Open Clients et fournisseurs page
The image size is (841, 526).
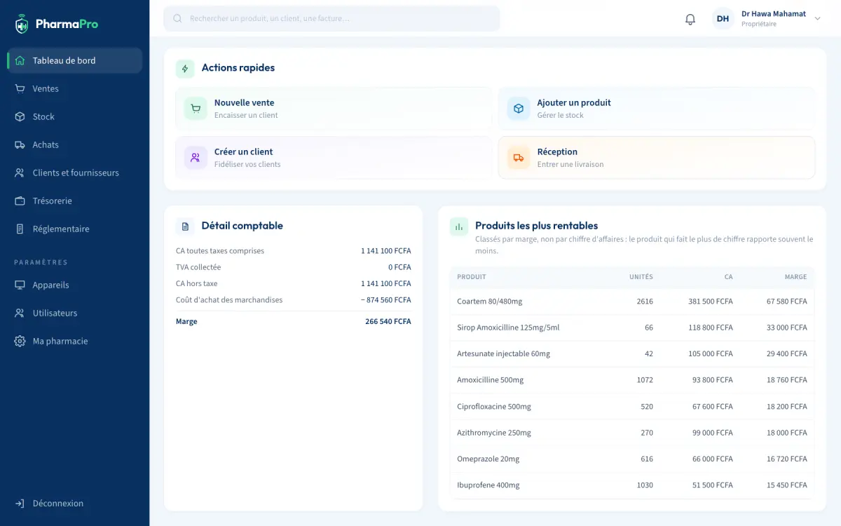tap(75, 173)
